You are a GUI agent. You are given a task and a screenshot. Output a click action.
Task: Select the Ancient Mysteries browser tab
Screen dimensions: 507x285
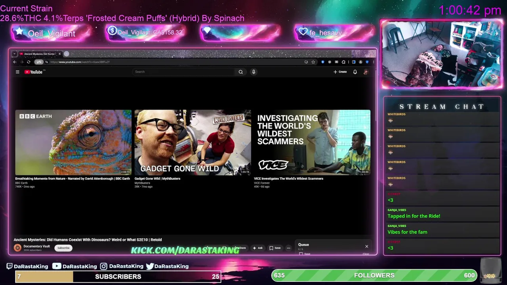click(x=40, y=53)
